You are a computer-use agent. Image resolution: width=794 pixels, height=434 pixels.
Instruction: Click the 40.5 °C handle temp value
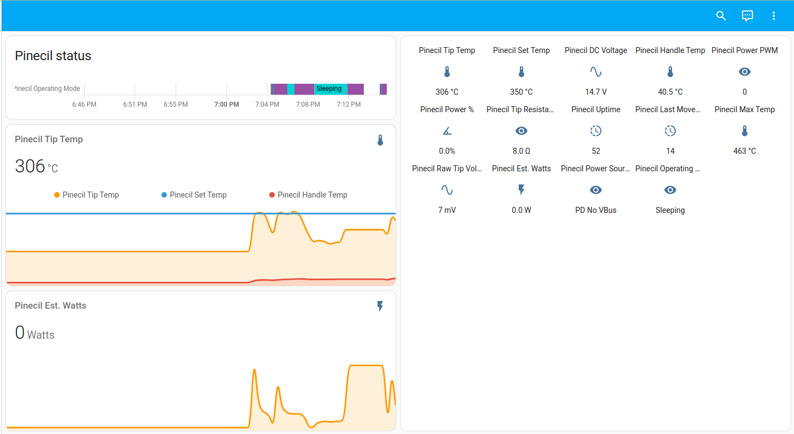[670, 92]
